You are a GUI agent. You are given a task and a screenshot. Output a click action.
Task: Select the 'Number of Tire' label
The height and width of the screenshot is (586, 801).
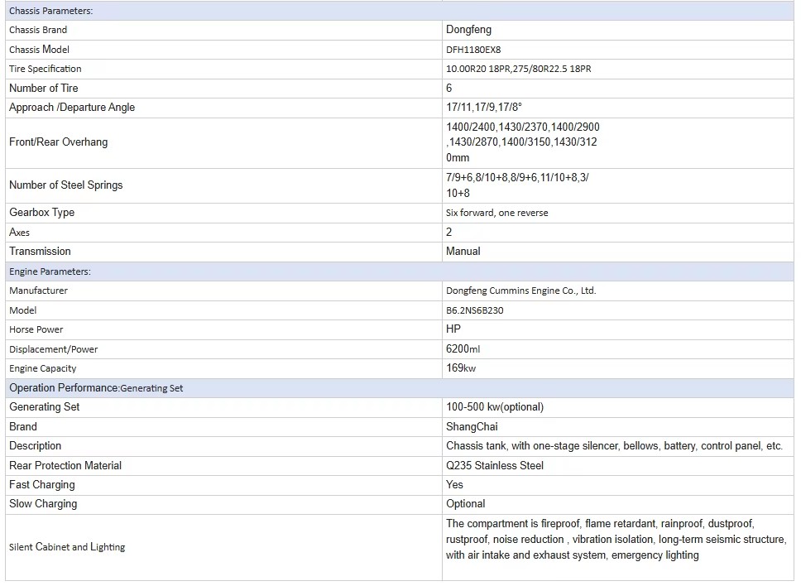(x=43, y=89)
